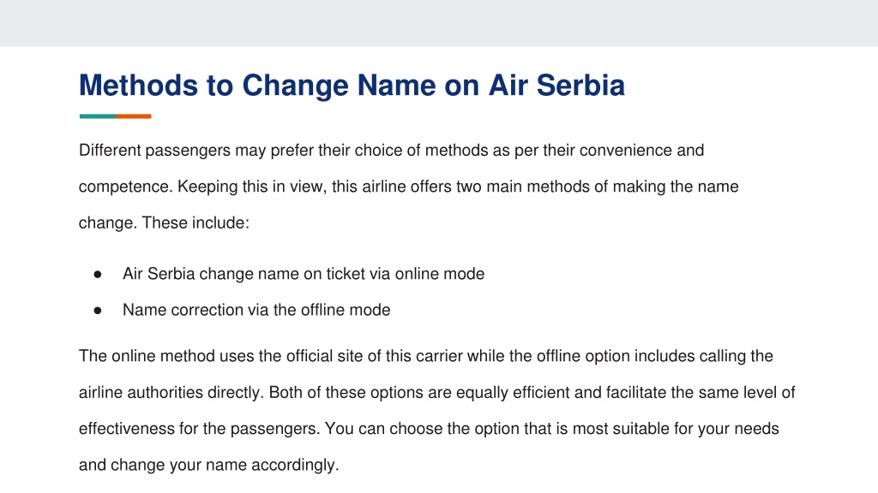The width and height of the screenshot is (878, 493).
Task: Click the line starting 'competence. Keeping this in view'
Action: tap(409, 187)
